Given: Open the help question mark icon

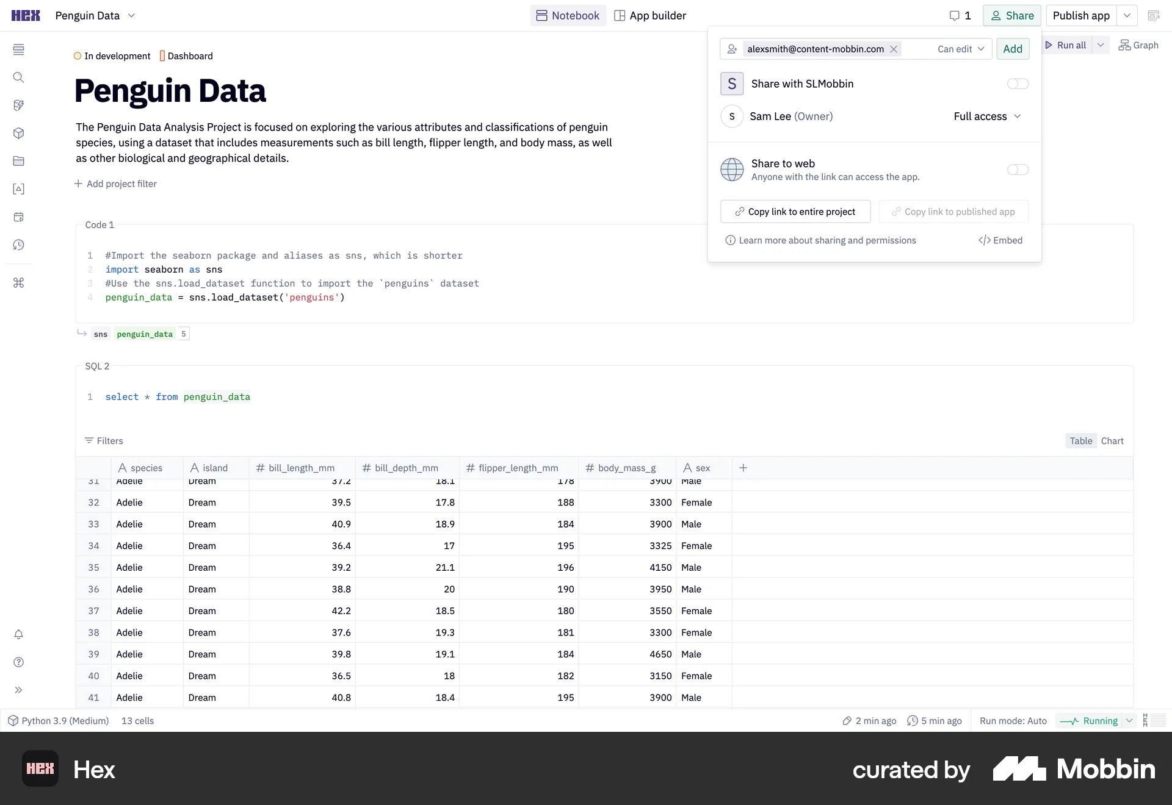Looking at the screenshot, I should (x=18, y=662).
